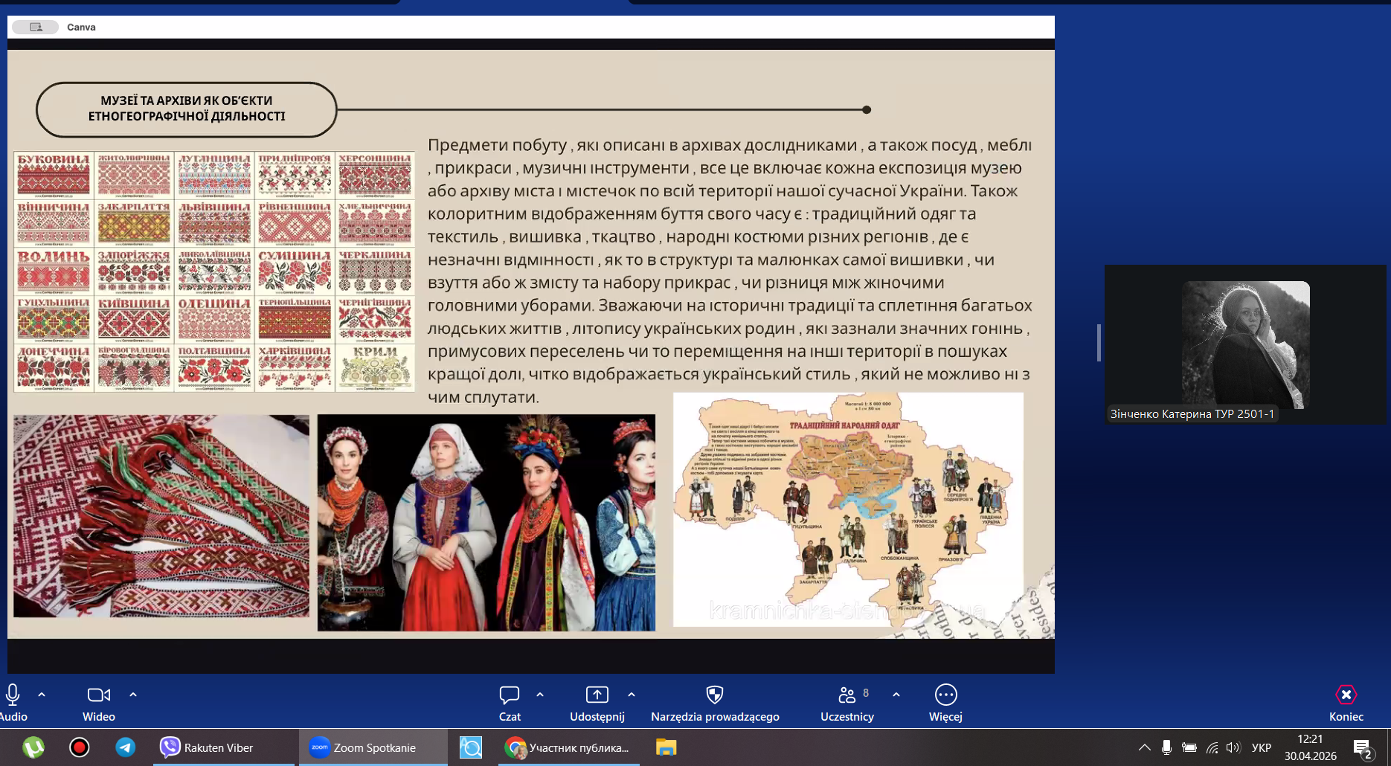Click the volume speaker tray icon
1391x766 pixels.
point(1233,747)
